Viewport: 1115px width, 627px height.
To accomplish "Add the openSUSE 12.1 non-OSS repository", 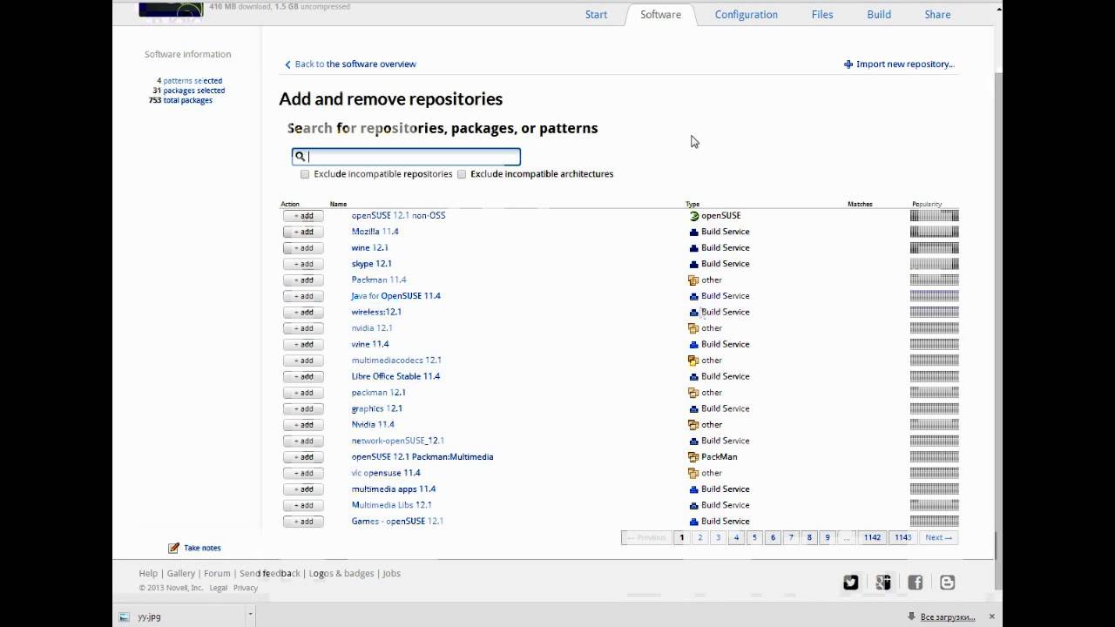I will (303, 216).
